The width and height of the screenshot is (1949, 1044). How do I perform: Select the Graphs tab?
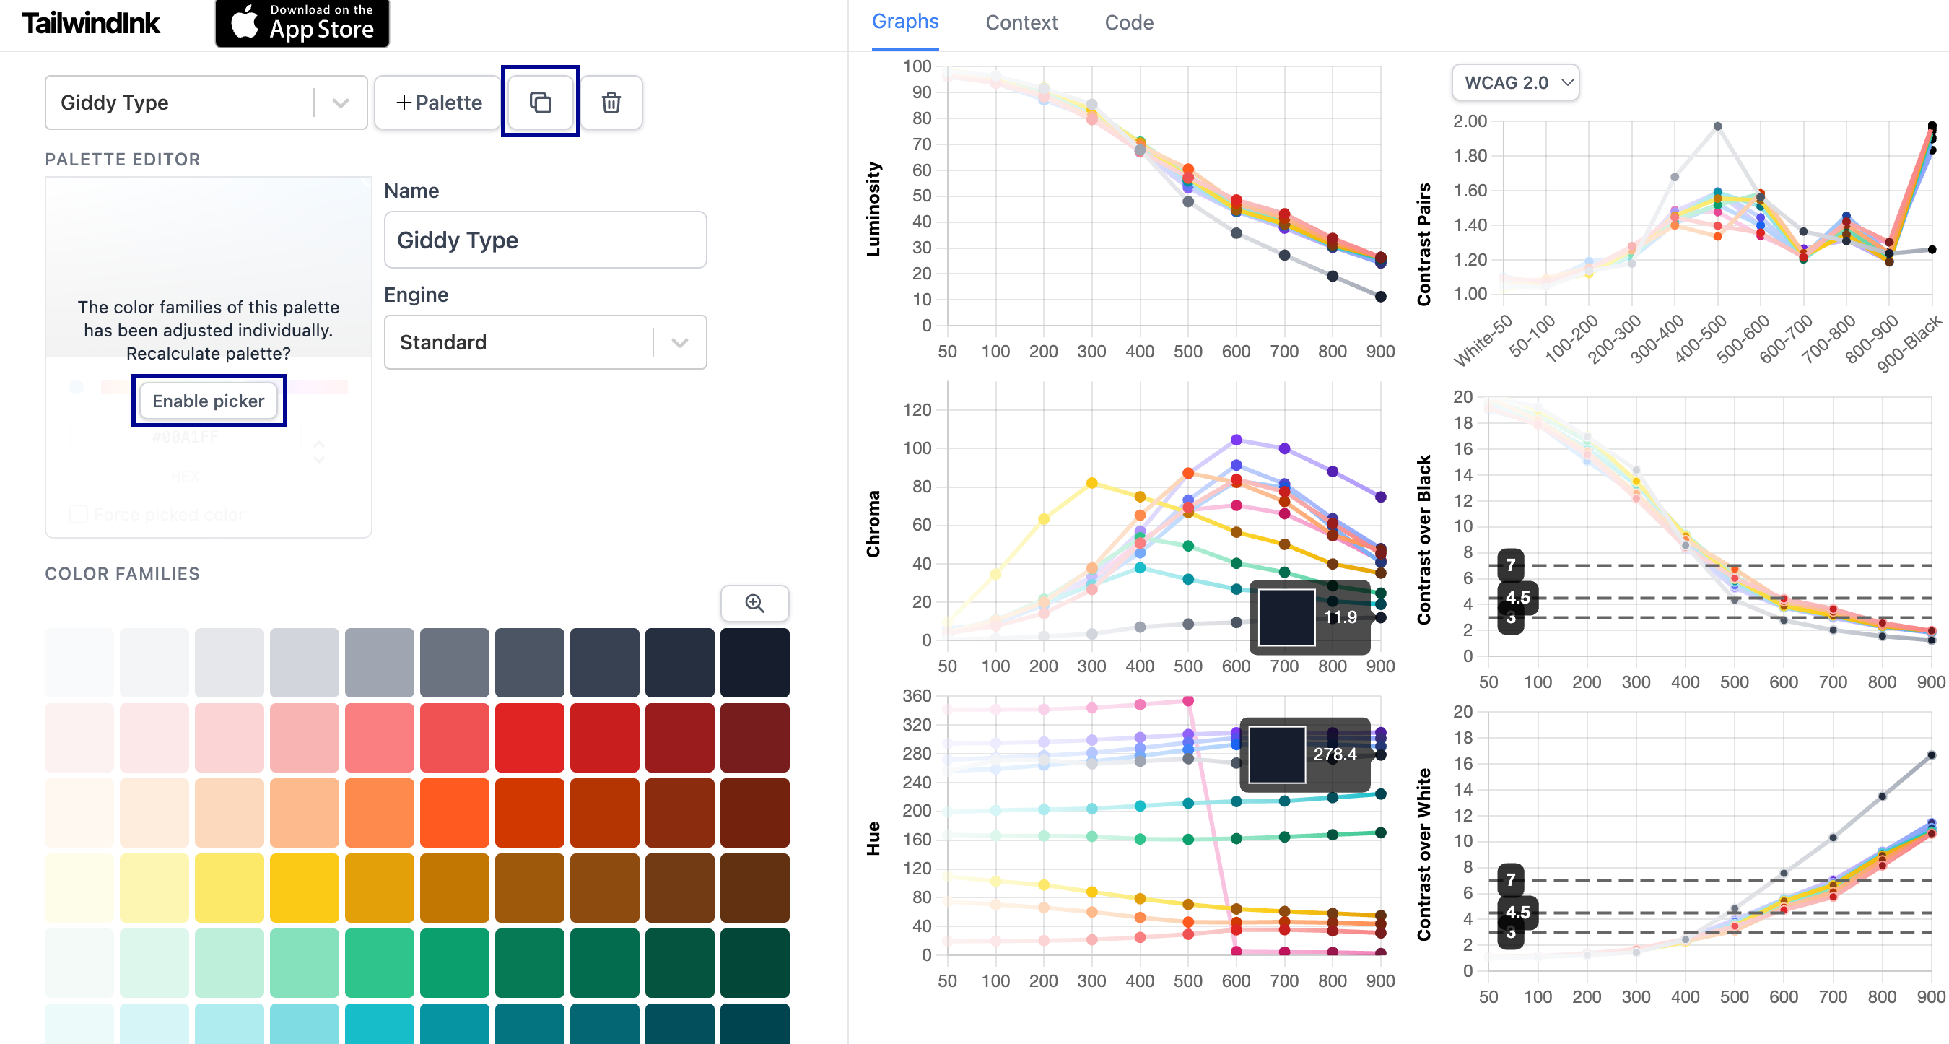tap(905, 22)
